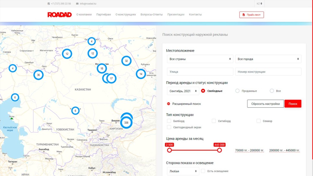Screen dimensions: 313x176
Task: Click the Сбросить настройки button
Action: tap(265, 104)
